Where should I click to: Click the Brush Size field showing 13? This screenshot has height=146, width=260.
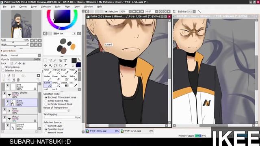(x=64, y=33)
